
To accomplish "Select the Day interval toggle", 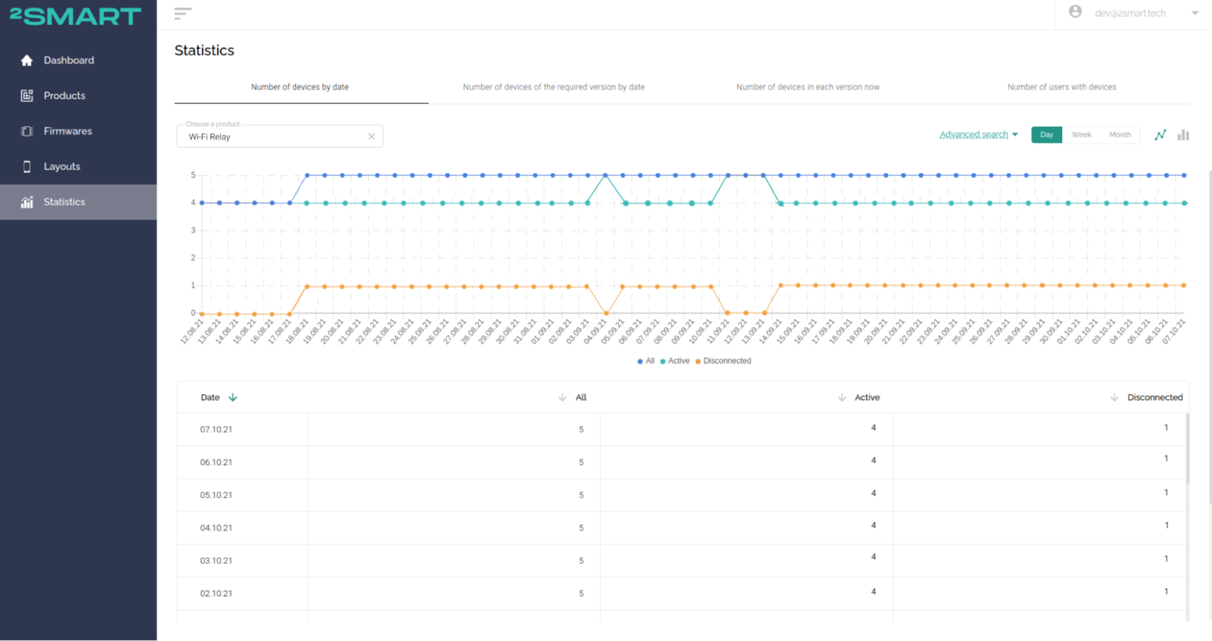I will pos(1046,135).
